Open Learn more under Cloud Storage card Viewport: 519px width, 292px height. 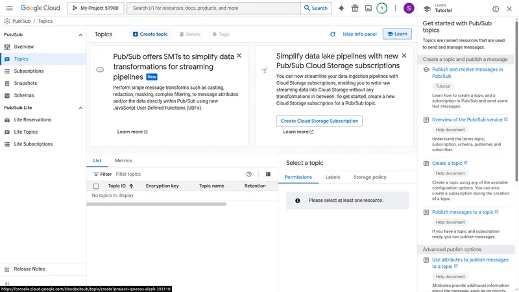pyautogui.click(x=298, y=132)
